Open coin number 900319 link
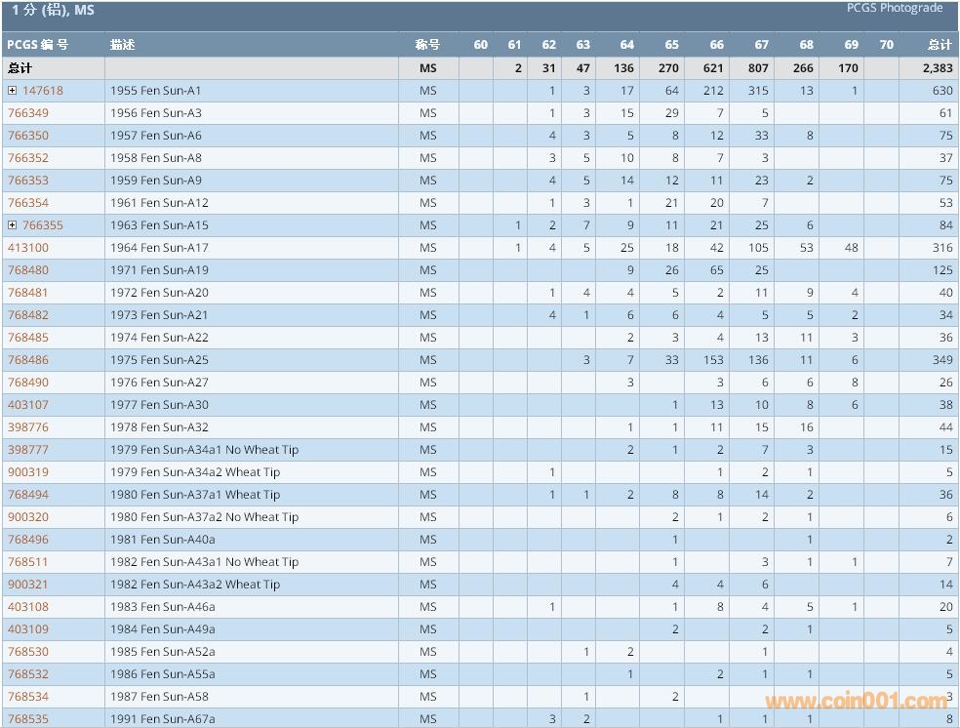 28,472
